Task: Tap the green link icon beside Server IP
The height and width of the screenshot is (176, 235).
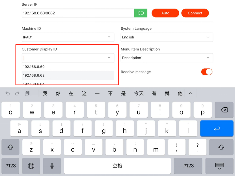Action: [x=141, y=13]
